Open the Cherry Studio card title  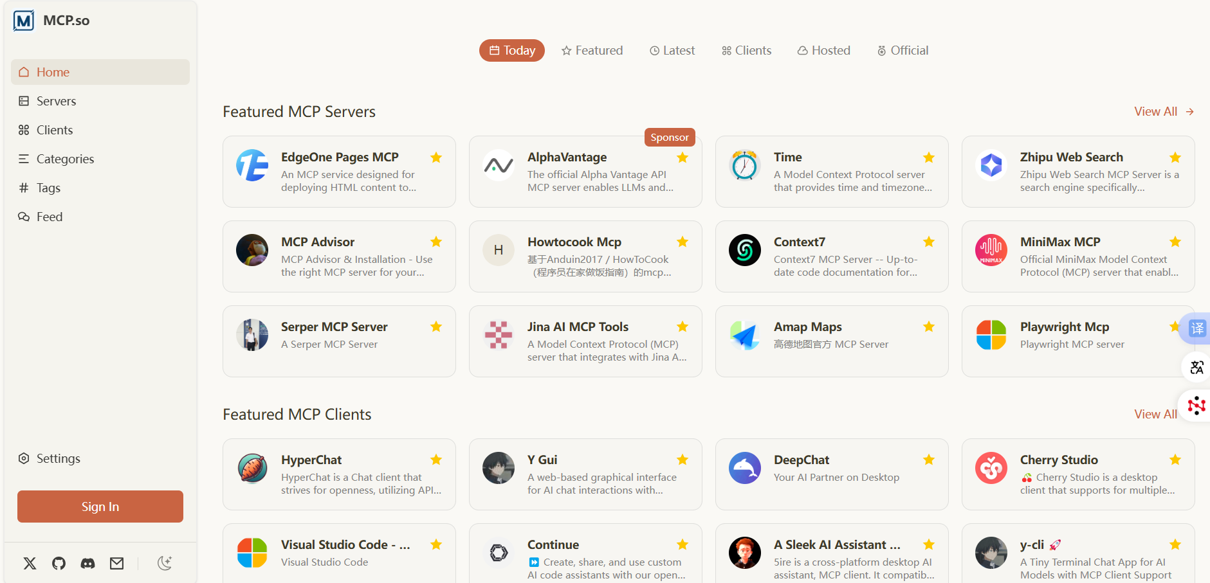(1059, 460)
